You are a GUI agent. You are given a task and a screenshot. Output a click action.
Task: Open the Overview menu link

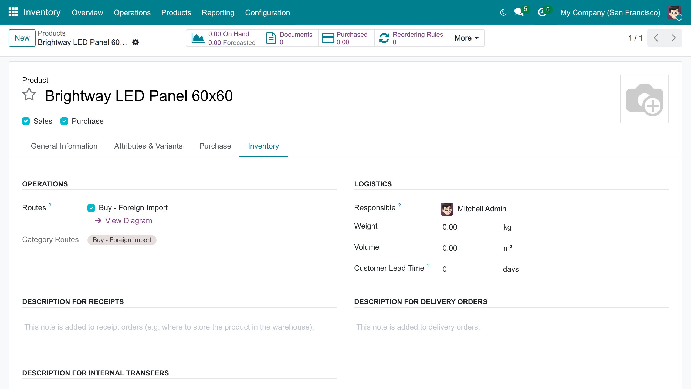tap(87, 12)
